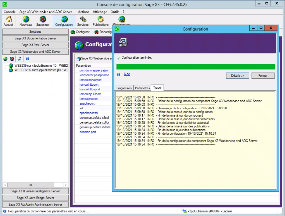Expand Sage X3 Webservice and ADC Server panel
285x216 pixels.
coord(35,52)
